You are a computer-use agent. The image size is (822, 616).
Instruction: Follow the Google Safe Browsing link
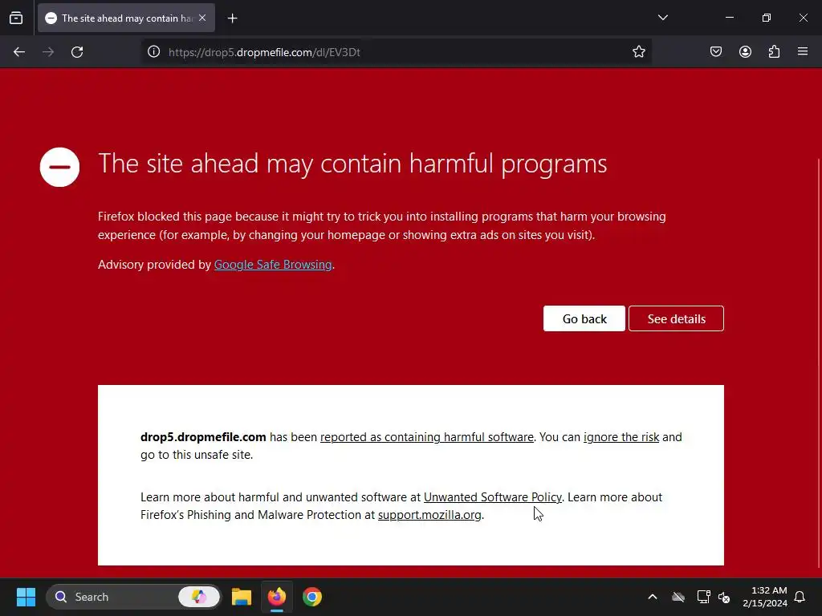273,265
